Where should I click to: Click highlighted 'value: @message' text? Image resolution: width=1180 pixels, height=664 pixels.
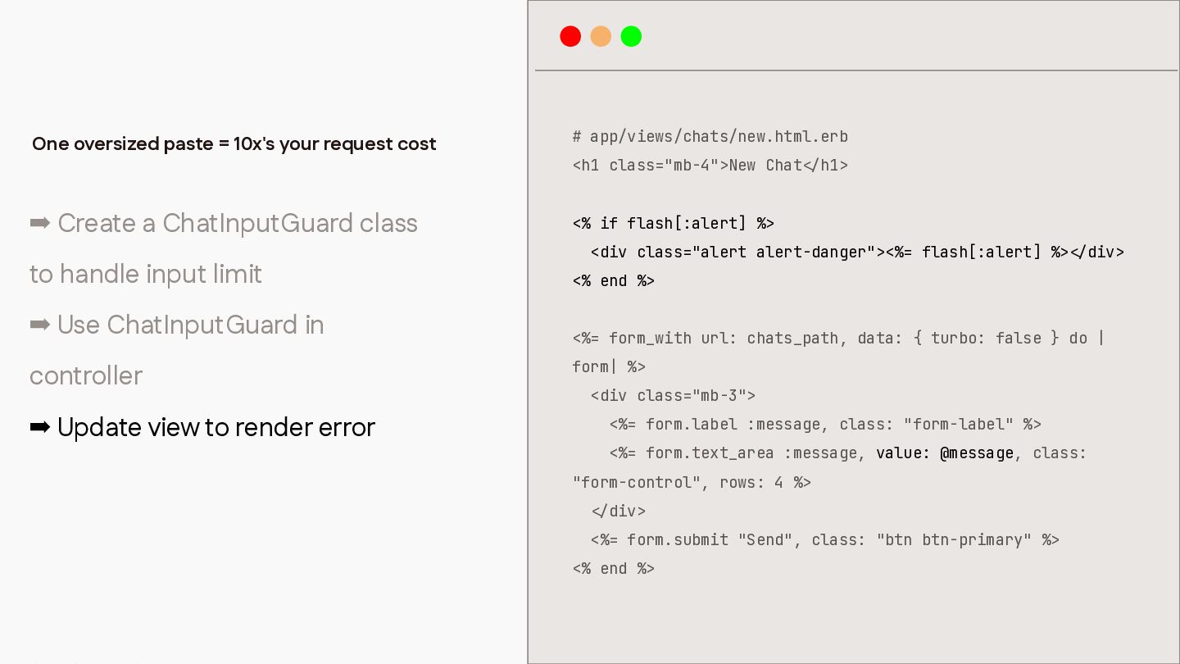pyautogui.click(x=945, y=453)
